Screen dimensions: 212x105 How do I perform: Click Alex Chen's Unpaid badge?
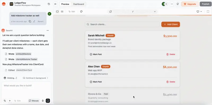click(105, 67)
